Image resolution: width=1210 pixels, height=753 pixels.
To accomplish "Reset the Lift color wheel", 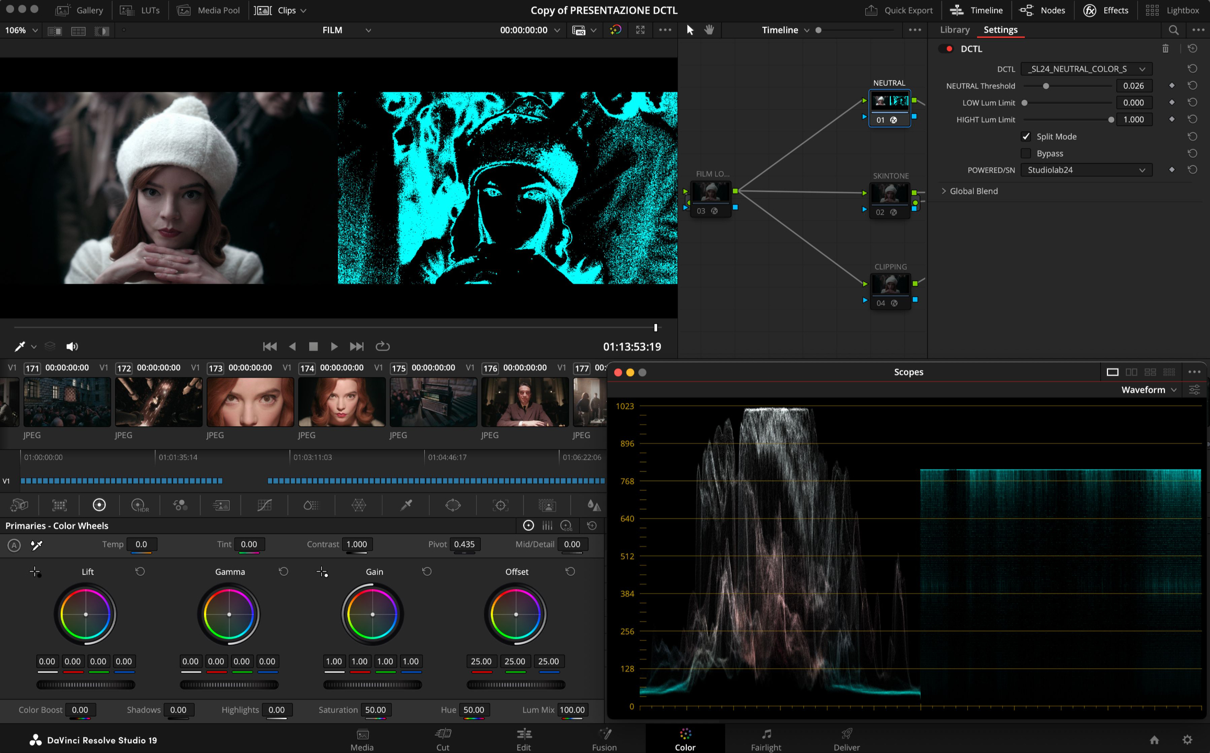I will click(x=140, y=572).
